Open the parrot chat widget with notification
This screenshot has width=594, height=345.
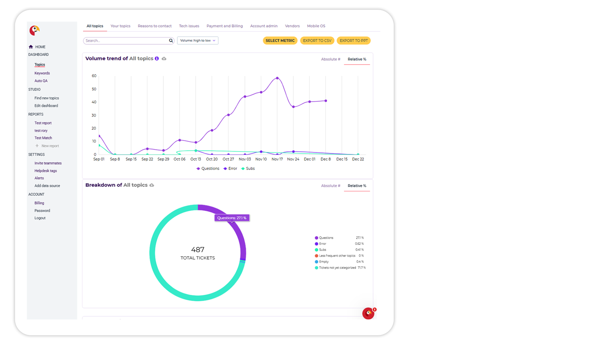[368, 313]
